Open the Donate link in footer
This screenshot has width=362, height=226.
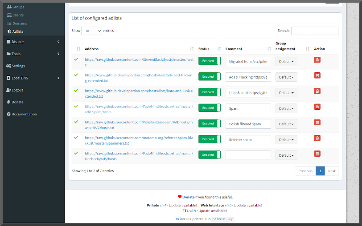pos(189,197)
